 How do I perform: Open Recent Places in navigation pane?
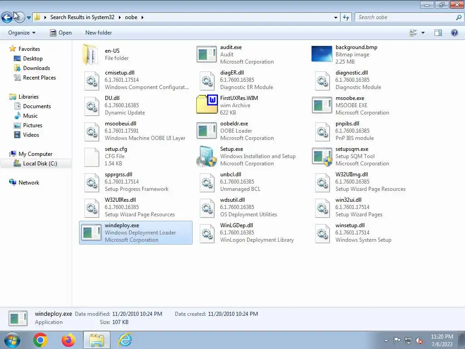pos(40,77)
